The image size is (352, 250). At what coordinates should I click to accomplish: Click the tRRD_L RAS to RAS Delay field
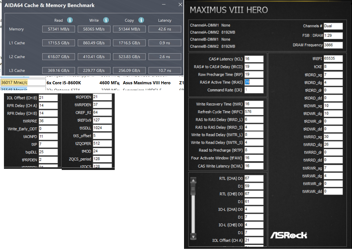pyautogui.click(x=254, y=120)
